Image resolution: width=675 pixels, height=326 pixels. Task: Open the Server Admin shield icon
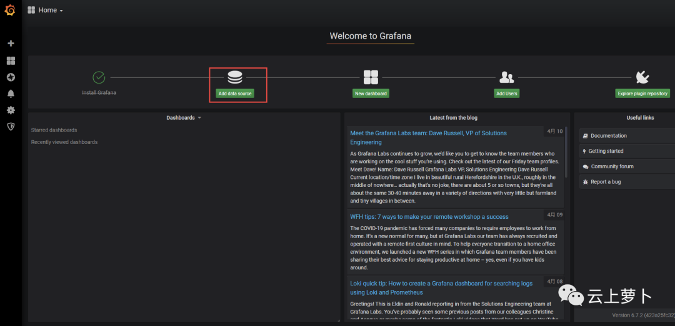coord(11,127)
